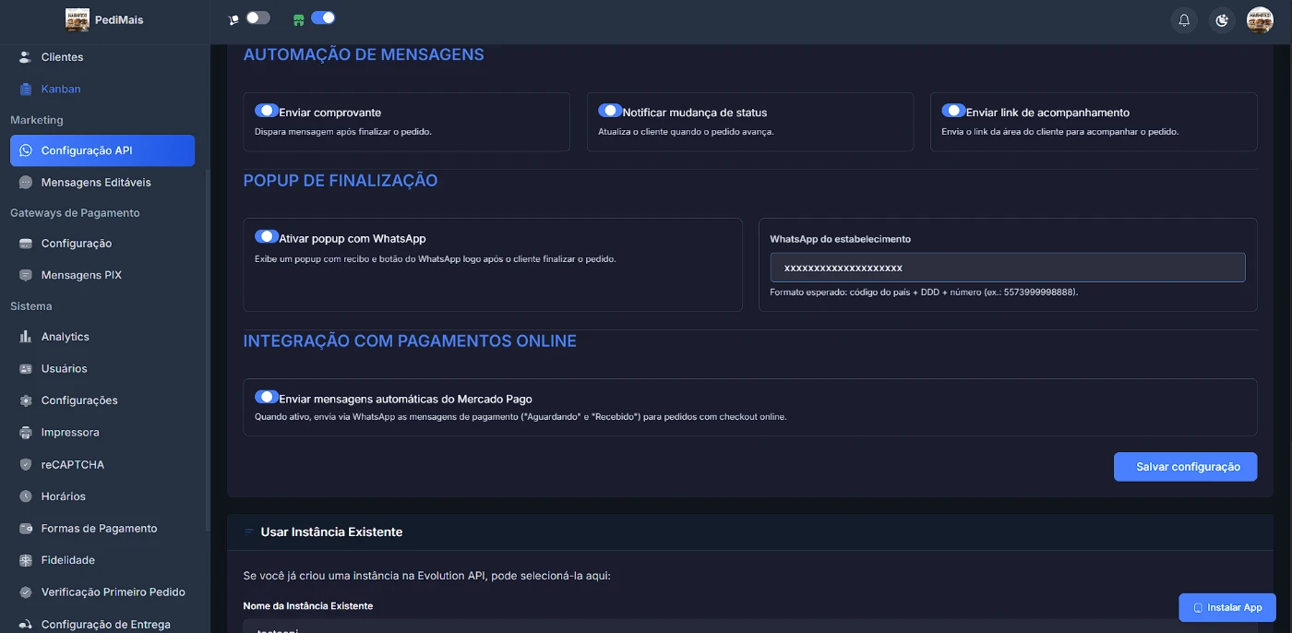This screenshot has height=633, width=1292.
Task: Click the Analytics bar chart icon
Action: click(x=26, y=337)
